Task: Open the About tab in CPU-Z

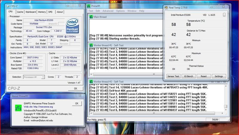Action: point(60,12)
